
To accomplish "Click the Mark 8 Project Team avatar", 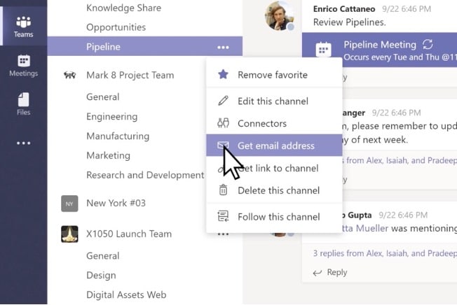I will click(69, 76).
